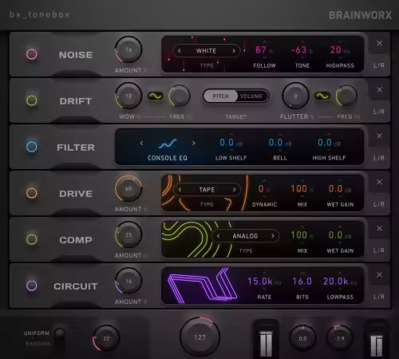Change COMP channel mode L/R
The image size is (399, 359).
[x=379, y=251]
